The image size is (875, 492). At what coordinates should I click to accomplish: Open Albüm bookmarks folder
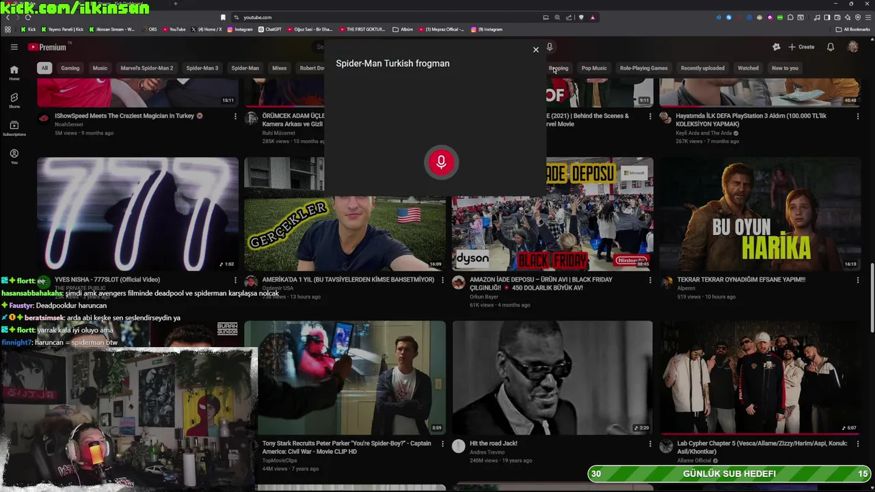click(403, 29)
